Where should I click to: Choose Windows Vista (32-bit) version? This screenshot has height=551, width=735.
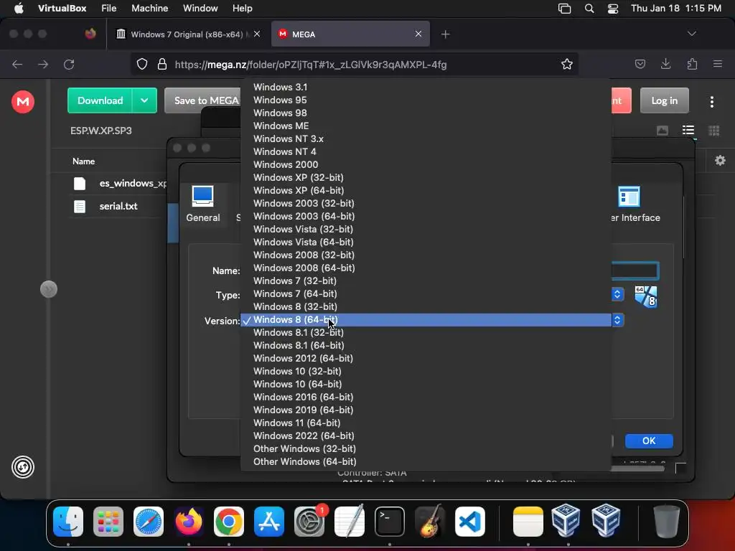(426, 230)
